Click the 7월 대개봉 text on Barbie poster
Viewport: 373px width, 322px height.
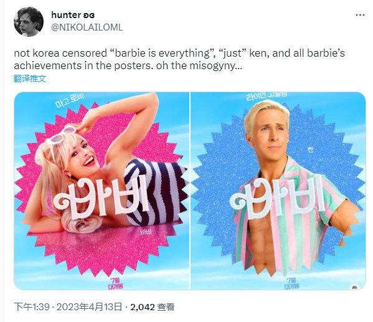(115, 283)
